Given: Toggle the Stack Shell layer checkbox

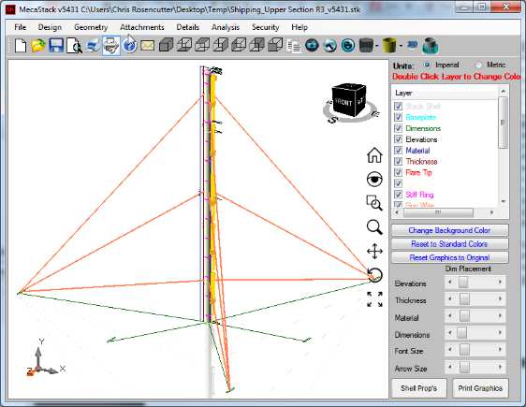Looking at the screenshot, I should coord(398,107).
